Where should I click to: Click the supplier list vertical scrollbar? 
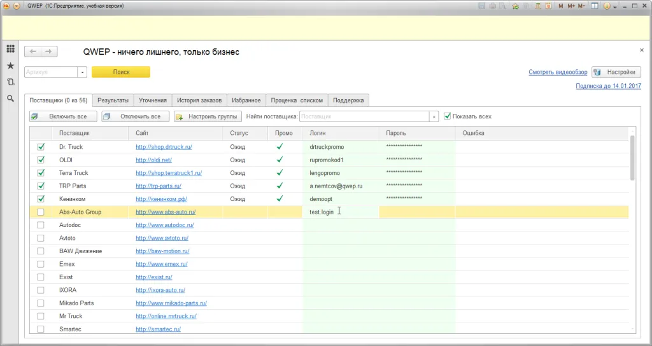[x=632, y=158]
